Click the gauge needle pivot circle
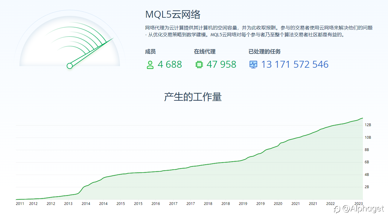Viewport: 388px width, 222px height. coord(70,66)
